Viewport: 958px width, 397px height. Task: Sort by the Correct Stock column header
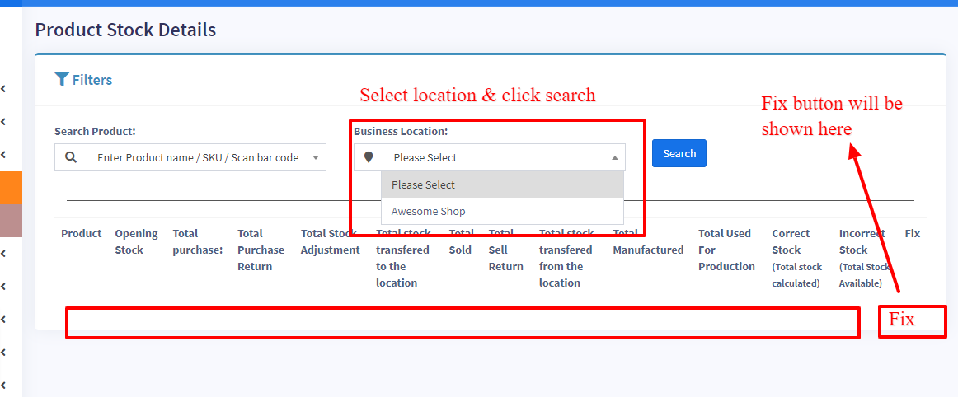(x=796, y=257)
